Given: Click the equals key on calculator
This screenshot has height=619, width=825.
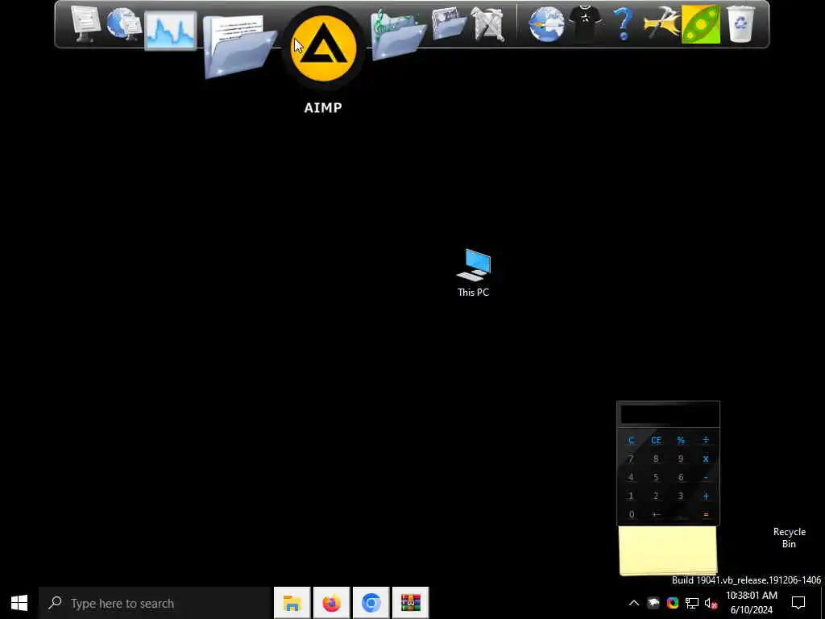Looking at the screenshot, I should 706,514.
